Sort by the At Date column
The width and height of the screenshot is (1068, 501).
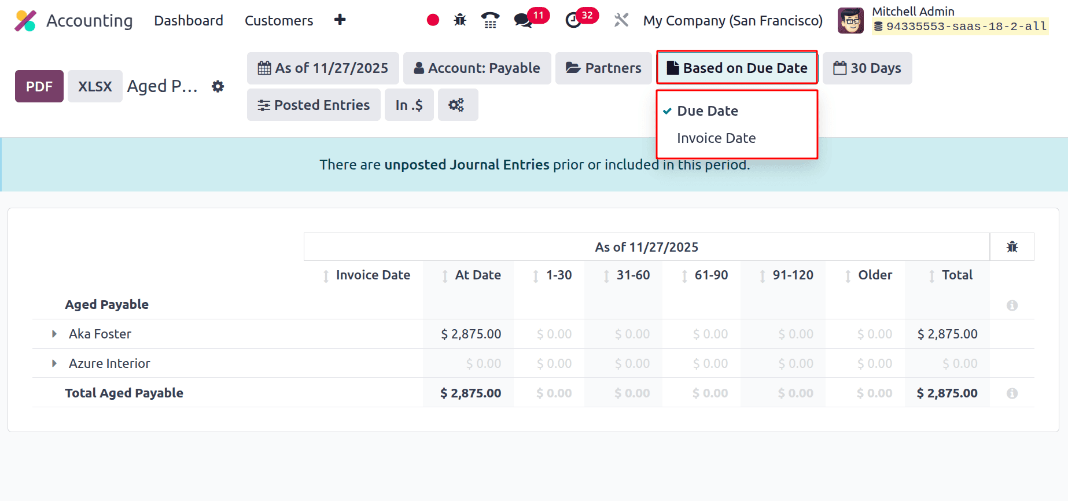click(445, 276)
